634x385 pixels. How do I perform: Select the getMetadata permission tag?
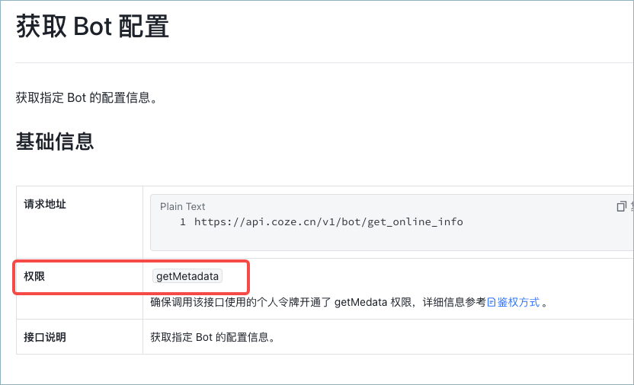tap(187, 276)
